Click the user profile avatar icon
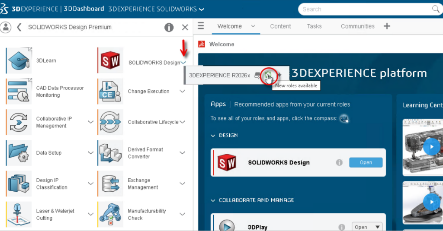This screenshot has width=443, height=231. (x=6, y=27)
